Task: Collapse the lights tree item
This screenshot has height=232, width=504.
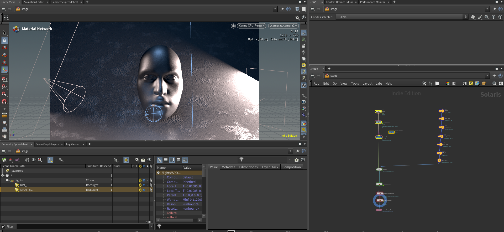Action: click(x=7, y=180)
